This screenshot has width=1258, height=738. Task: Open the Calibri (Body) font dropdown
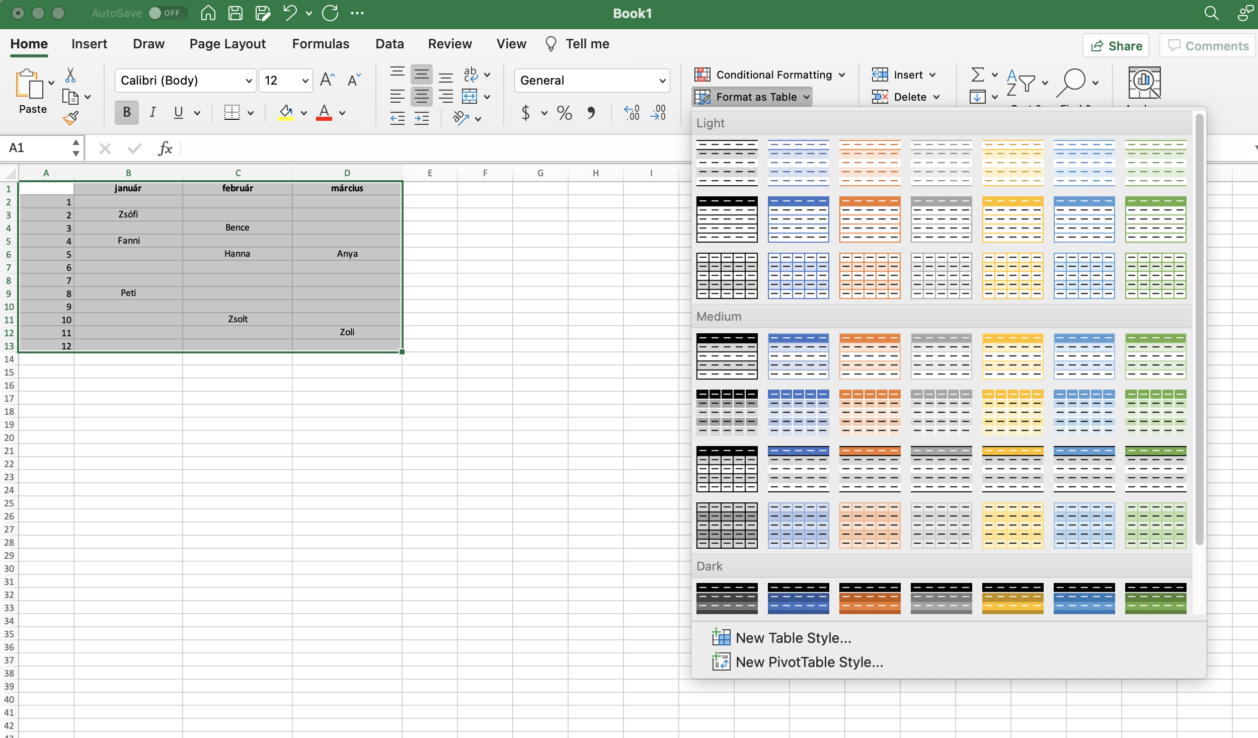point(249,81)
